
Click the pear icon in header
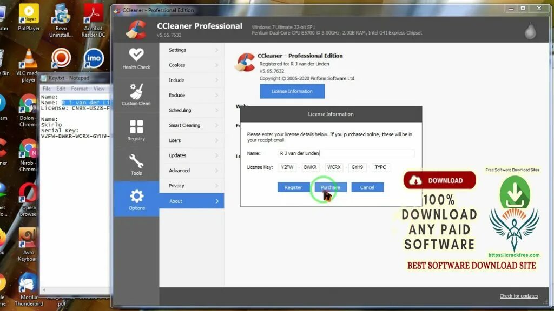coord(530,31)
